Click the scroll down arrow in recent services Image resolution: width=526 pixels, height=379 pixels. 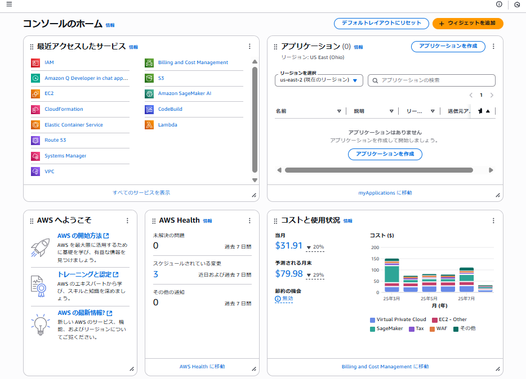click(x=255, y=180)
